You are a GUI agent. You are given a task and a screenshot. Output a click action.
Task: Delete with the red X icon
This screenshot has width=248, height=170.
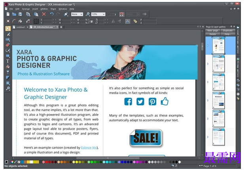(x=44, y=14)
